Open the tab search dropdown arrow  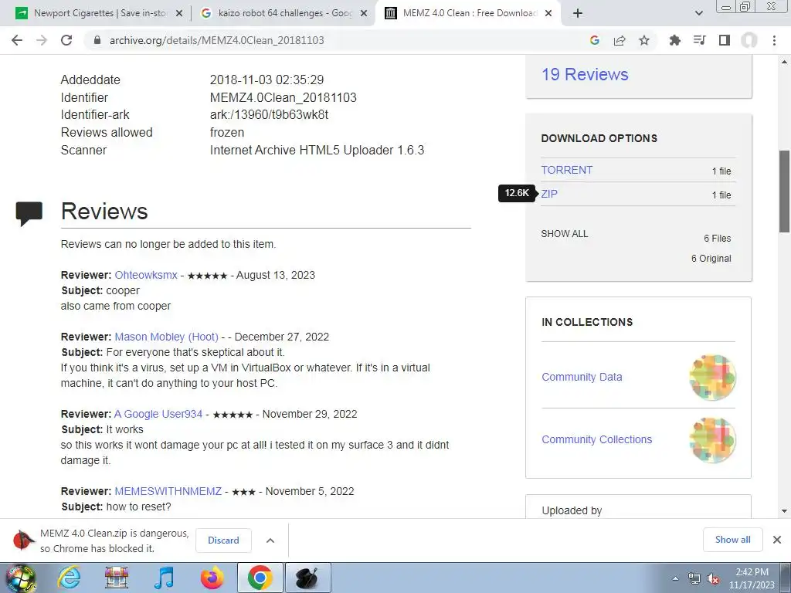tap(698, 13)
